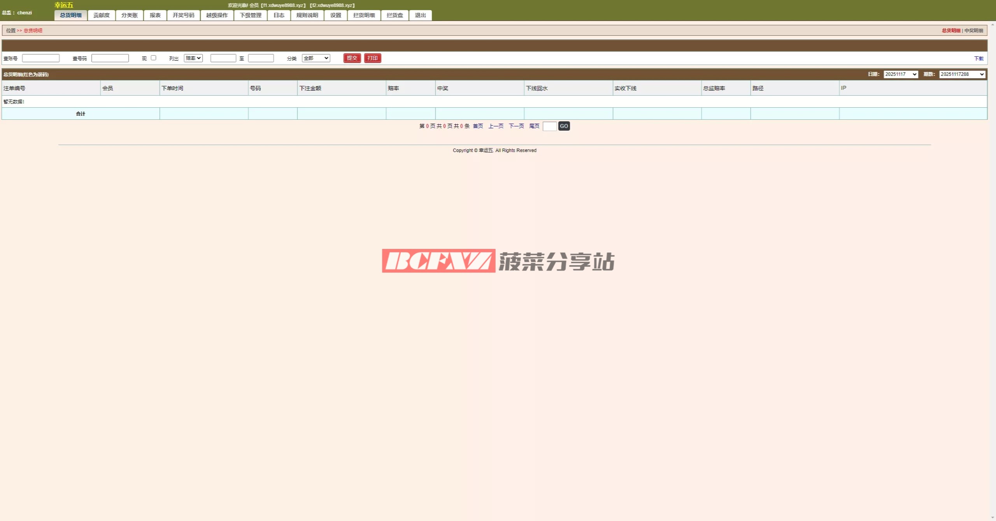Toggle the 现 checkbox
The width and height of the screenshot is (996, 521).
(x=154, y=58)
